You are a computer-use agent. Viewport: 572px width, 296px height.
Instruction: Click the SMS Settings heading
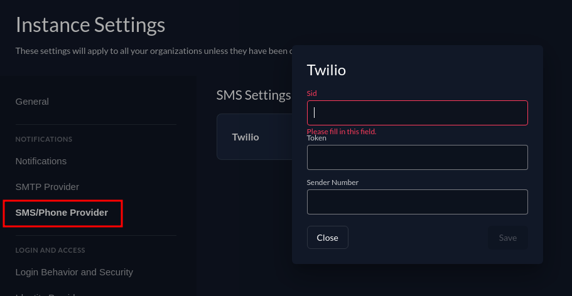[x=254, y=95]
